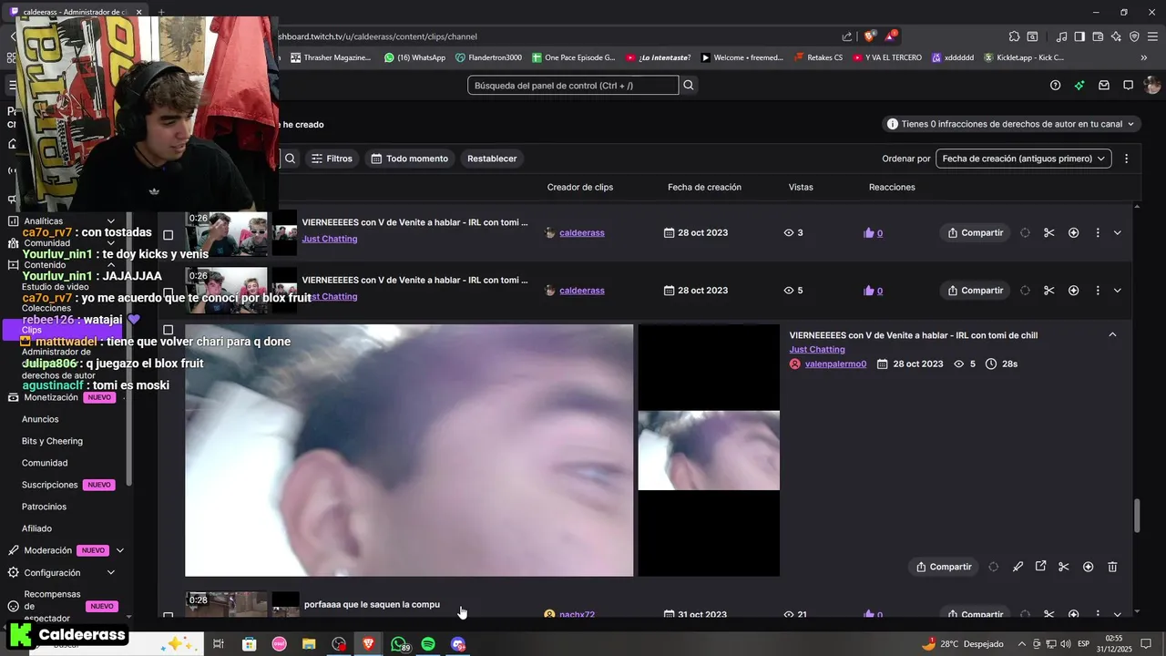Expand the first 28 oct clip row chevron

pyautogui.click(x=1117, y=232)
